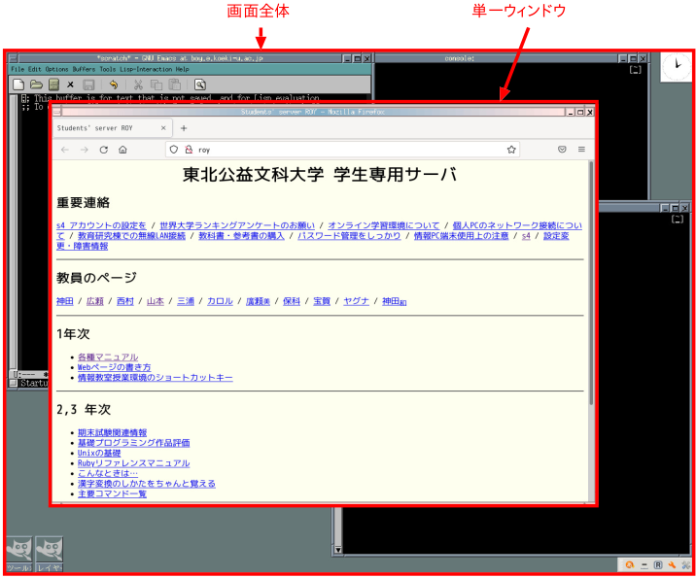The width and height of the screenshot is (696, 578).
Task: Open the Unixの基礎 link
Action: pos(99,453)
